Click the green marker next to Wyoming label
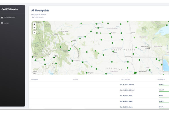The width and height of the screenshot is (169, 113). point(72,61)
